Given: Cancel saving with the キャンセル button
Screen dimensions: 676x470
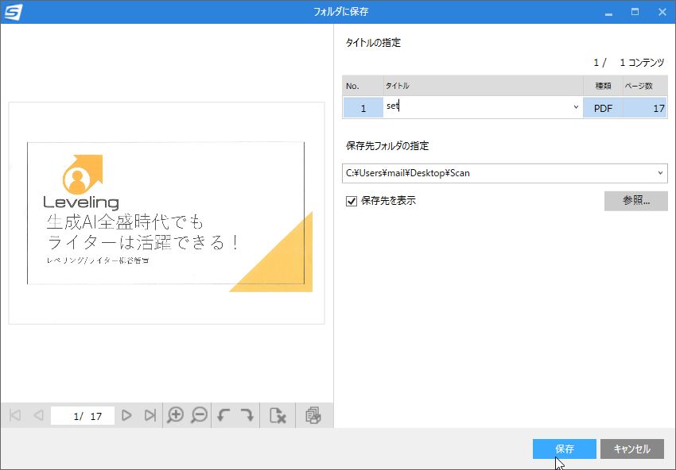Looking at the screenshot, I should point(632,449).
